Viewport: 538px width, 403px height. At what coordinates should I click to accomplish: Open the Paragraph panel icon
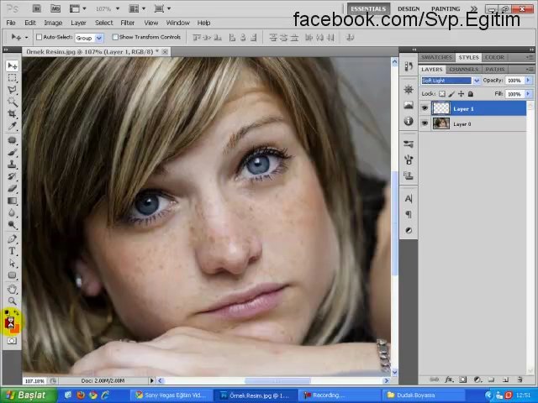click(x=409, y=215)
